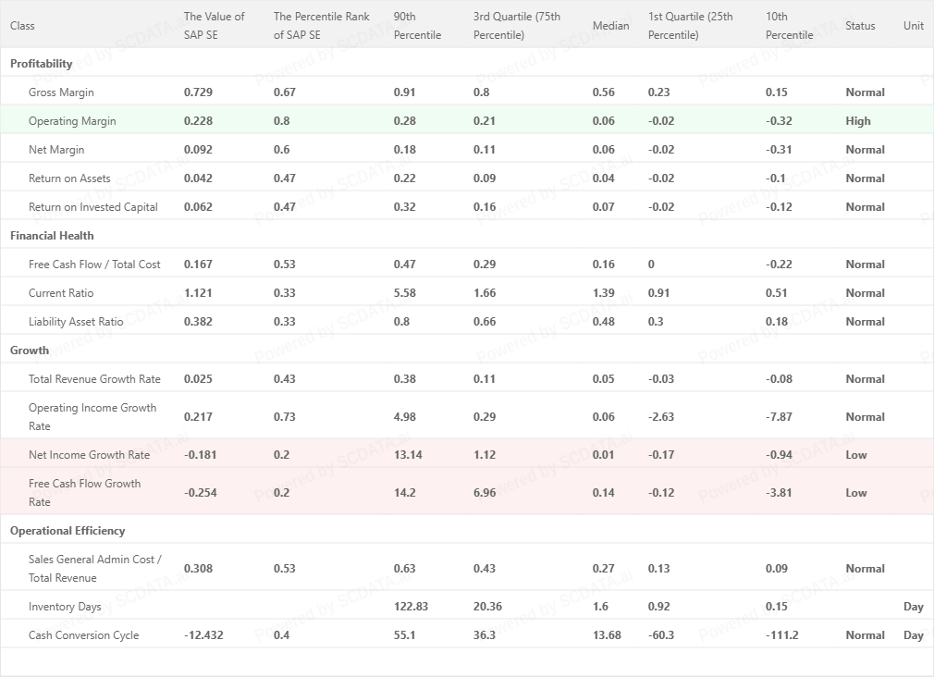Click Low status for Free Cash Flow Growth Rate

856,493
